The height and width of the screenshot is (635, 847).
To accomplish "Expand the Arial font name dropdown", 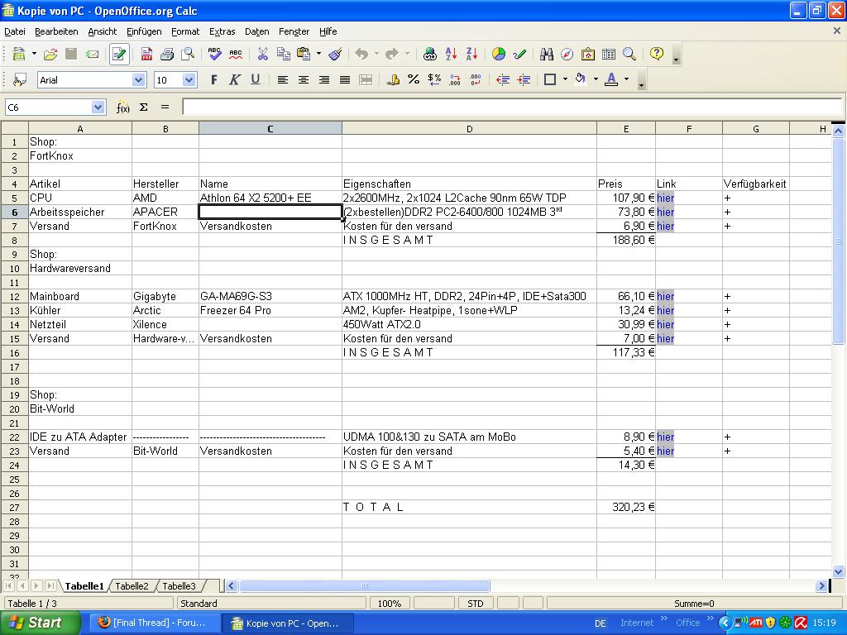I will pos(139,80).
